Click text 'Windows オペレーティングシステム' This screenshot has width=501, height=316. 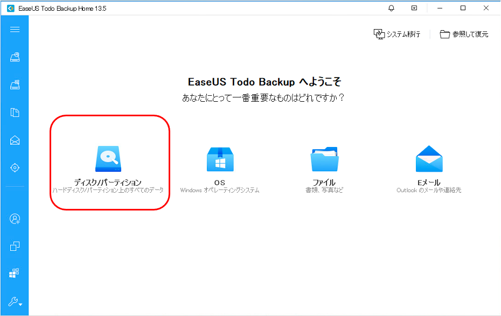tap(220, 190)
